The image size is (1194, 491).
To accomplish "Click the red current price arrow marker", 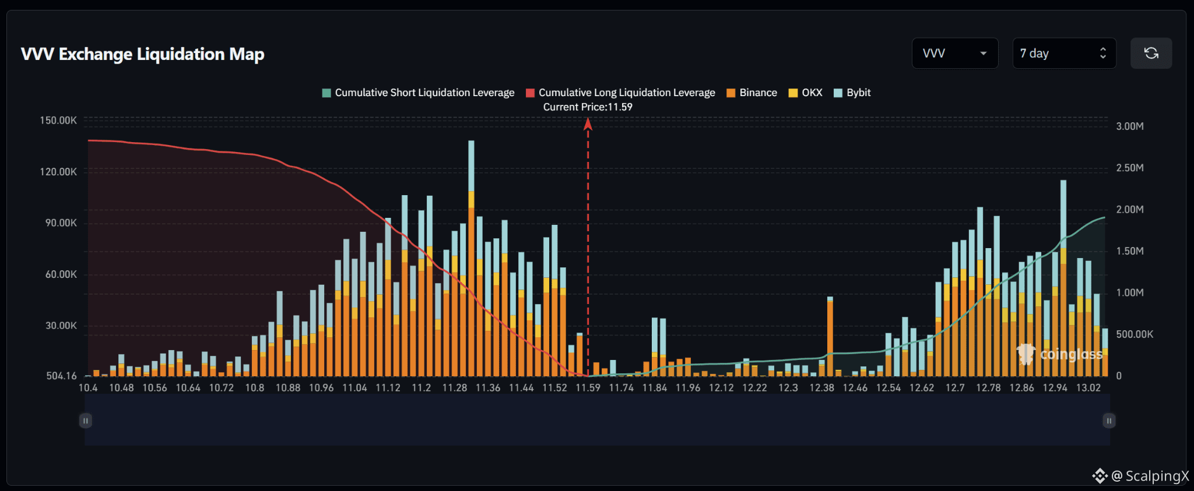I will click(588, 124).
